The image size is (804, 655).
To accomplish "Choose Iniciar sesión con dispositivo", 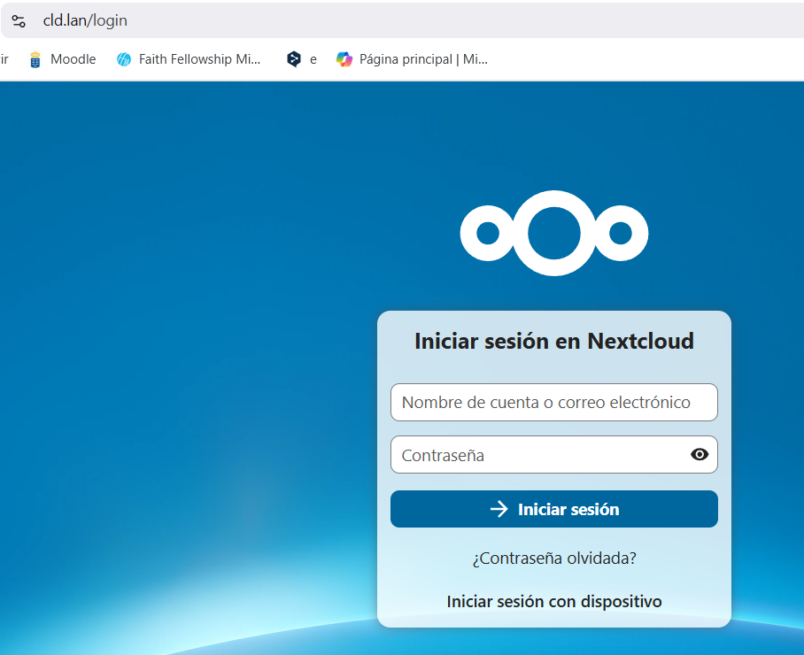I will point(554,602).
